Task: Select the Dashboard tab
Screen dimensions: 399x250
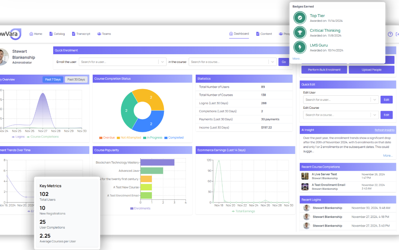Action: [x=239, y=33]
